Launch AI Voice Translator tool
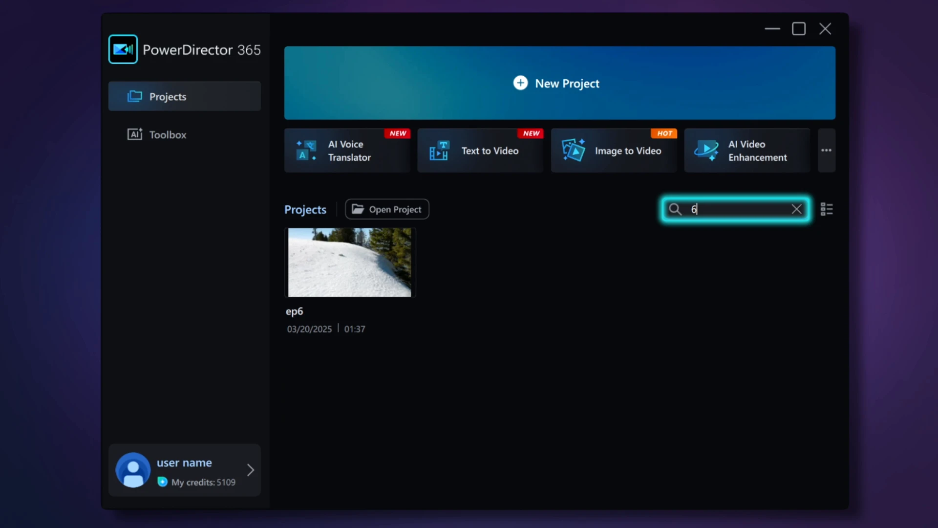The image size is (938, 528). click(347, 151)
